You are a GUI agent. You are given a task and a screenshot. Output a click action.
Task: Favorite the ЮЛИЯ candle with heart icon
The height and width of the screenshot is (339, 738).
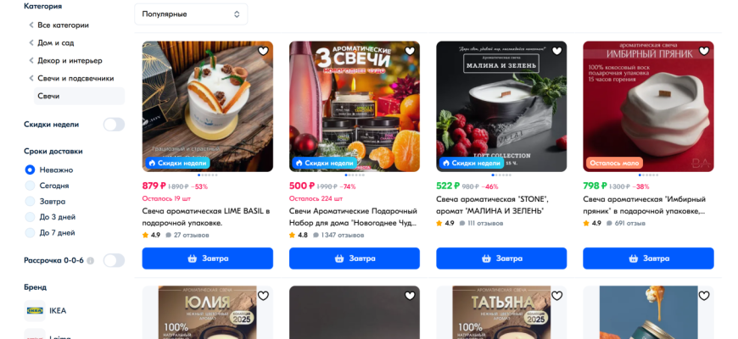pos(263,296)
